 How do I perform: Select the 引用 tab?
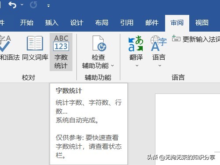127,23
